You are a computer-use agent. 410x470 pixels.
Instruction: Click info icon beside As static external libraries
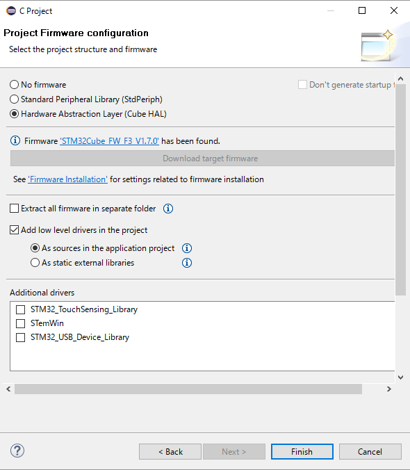pos(187,263)
